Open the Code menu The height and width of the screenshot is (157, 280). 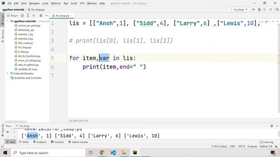click(45, 3)
